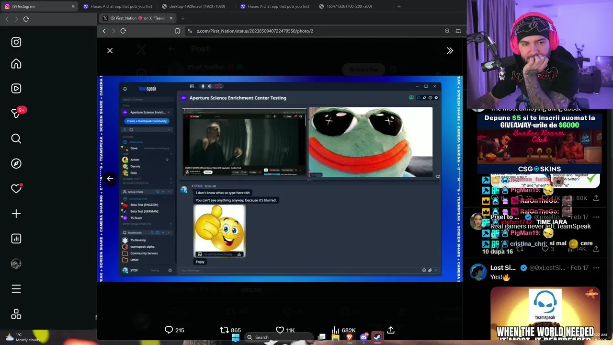Image resolution: width=613 pixels, height=345 pixels.
Task: Open Pixel to... profile avatar
Action: (477, 221)
